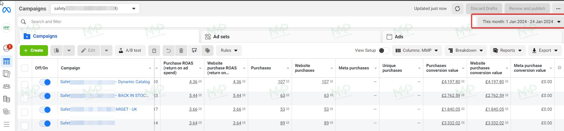The height and width of the screenshot is (131, 564).
Task: Open the This month date range dropdown
Action: click(x=521, y=22)
